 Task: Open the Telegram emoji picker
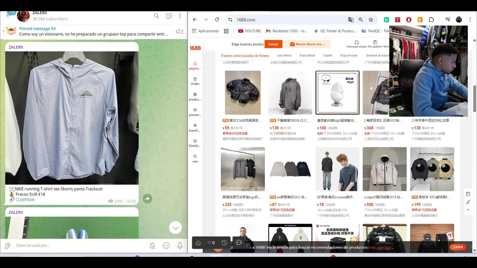[x=166, y=246]
